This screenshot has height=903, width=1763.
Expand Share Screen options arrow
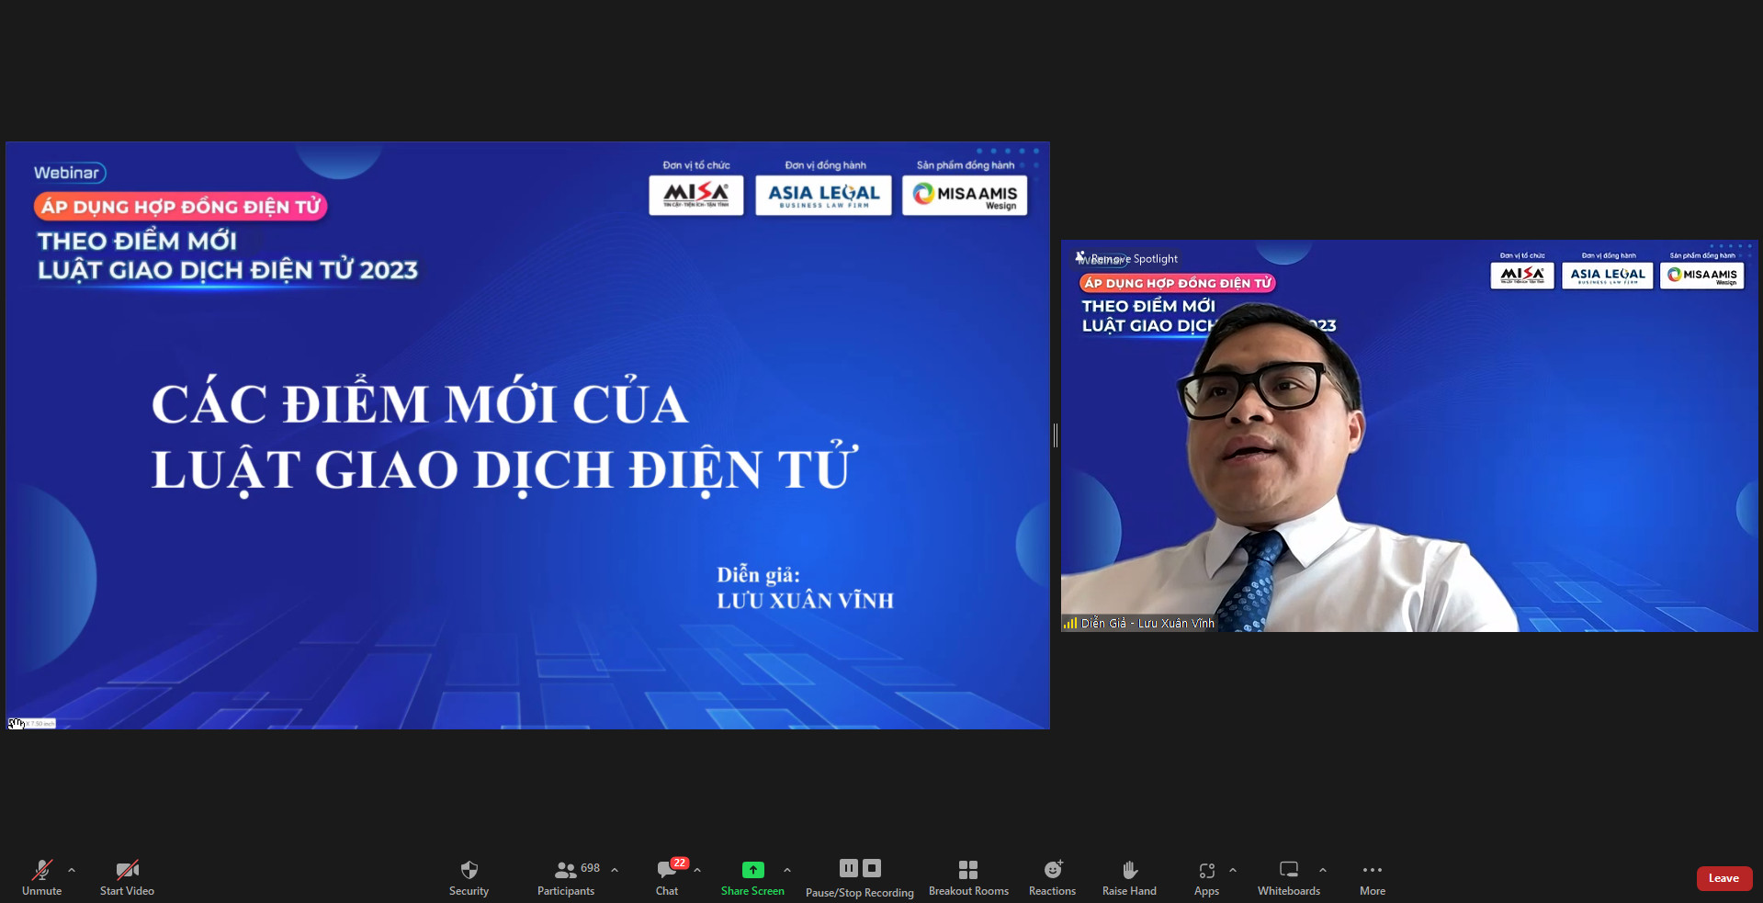click(787, 870)
